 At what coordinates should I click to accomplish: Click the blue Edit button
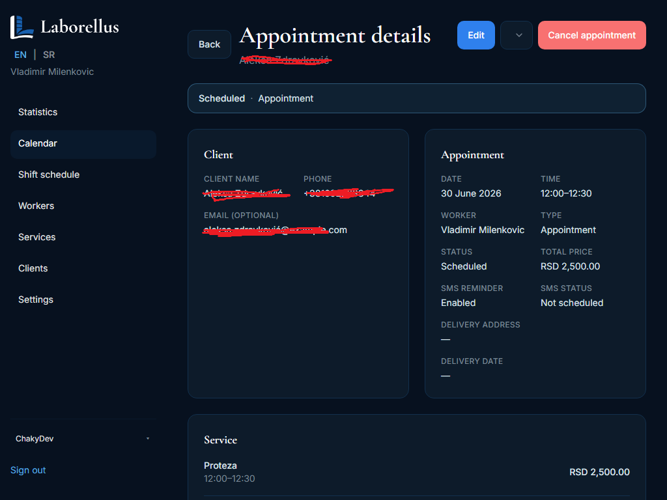point(476,35)
